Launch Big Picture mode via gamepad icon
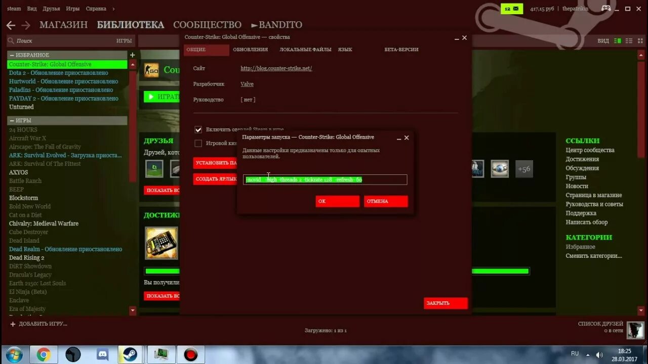The height and width of the screenshot is (364, 648). coord(606,8)
